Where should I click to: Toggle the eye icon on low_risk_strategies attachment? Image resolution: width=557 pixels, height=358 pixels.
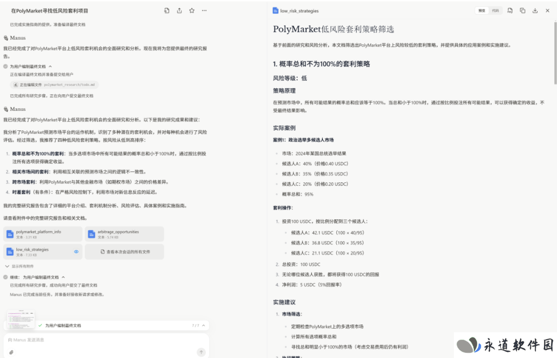(76, 251)
